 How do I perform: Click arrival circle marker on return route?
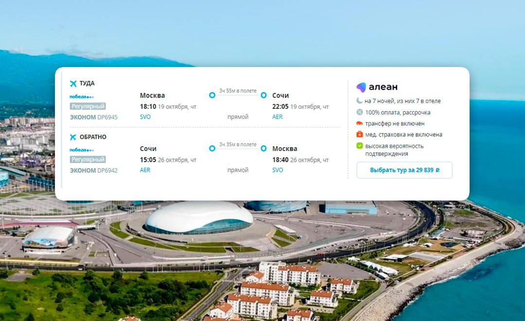coord(263,149)
